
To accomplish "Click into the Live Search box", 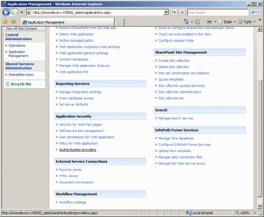I will tap(218, 13).
